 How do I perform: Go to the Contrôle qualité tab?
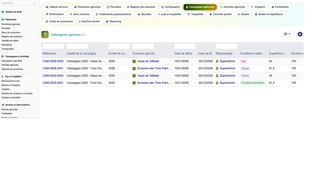click(220, 14)
